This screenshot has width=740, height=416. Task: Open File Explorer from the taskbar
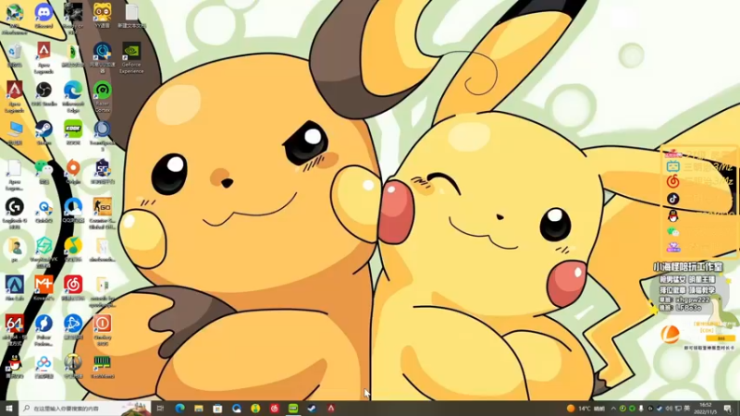click(199, 409)
